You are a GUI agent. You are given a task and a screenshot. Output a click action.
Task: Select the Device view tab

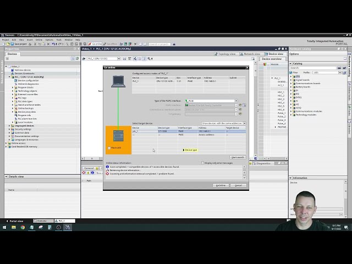coord(274,54)
